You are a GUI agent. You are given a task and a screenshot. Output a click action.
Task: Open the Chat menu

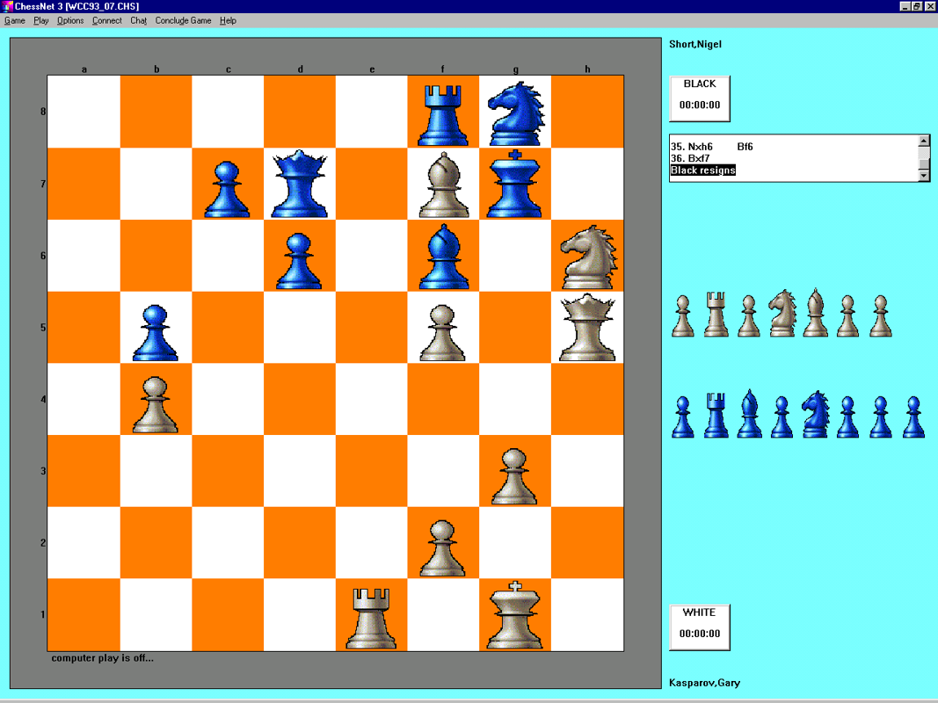coord(137,20)
